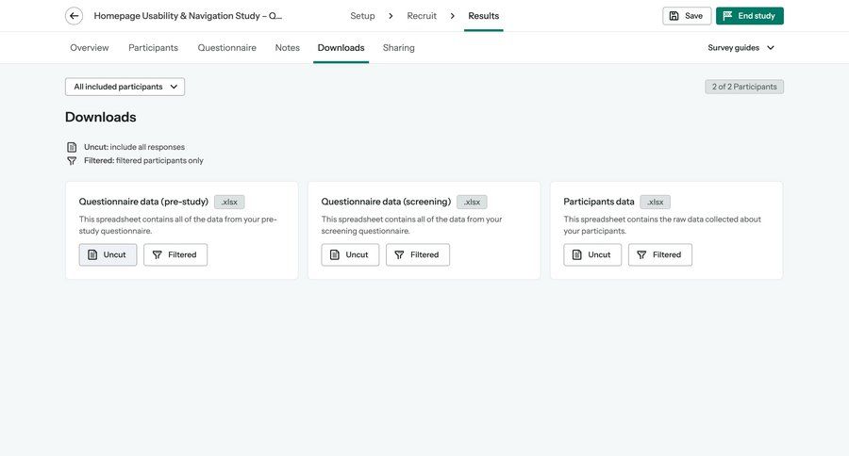Click the .xlsx badge on pre-study card

pos(229,202)
